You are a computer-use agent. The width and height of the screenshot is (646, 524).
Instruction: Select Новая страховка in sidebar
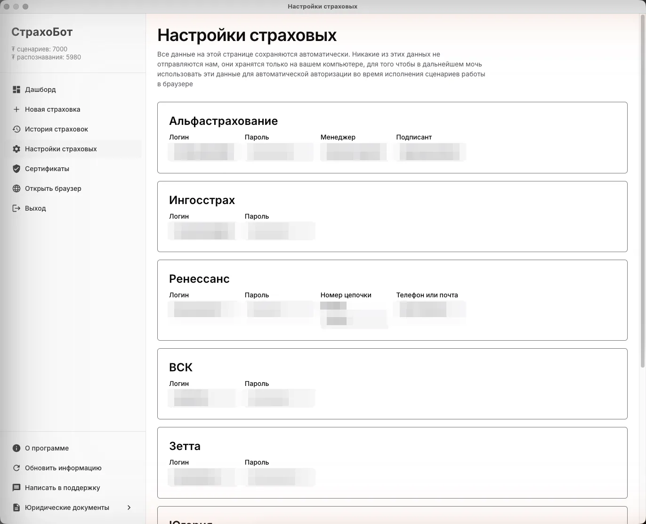point(73,109)
